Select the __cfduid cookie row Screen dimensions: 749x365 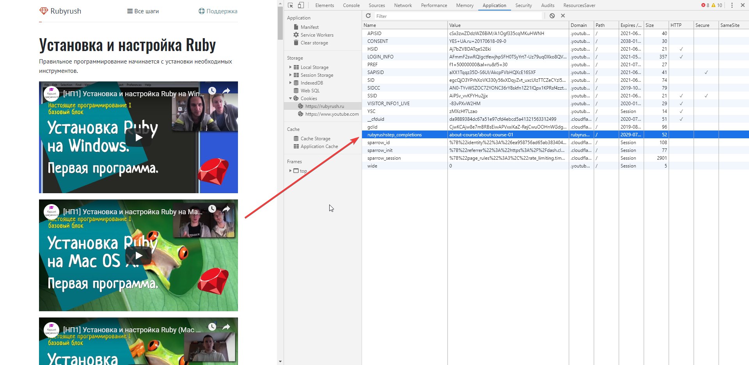click(x=555, y=119)
